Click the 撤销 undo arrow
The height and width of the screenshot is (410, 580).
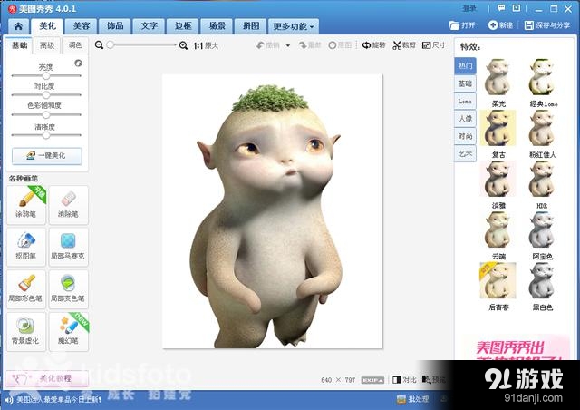pos(268,45)
